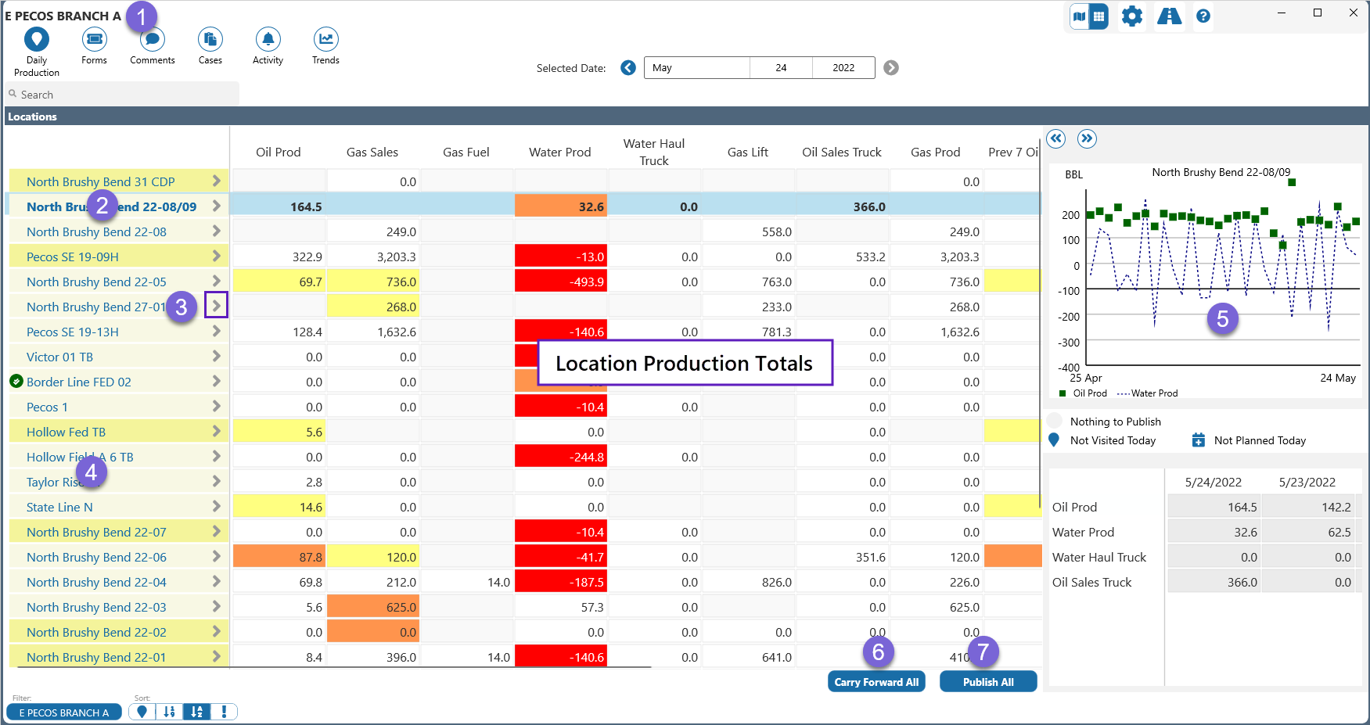Open the Forms section
Screen dimensions: 1370x725
click(94, 40)
